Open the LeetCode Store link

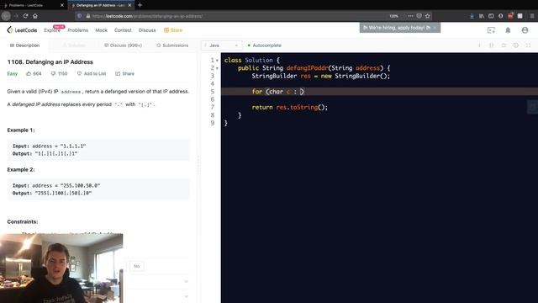(173, 30)
